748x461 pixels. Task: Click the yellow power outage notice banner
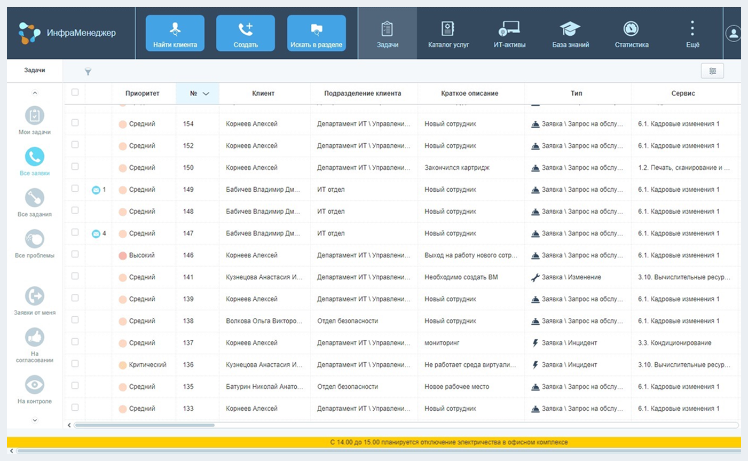374,442
